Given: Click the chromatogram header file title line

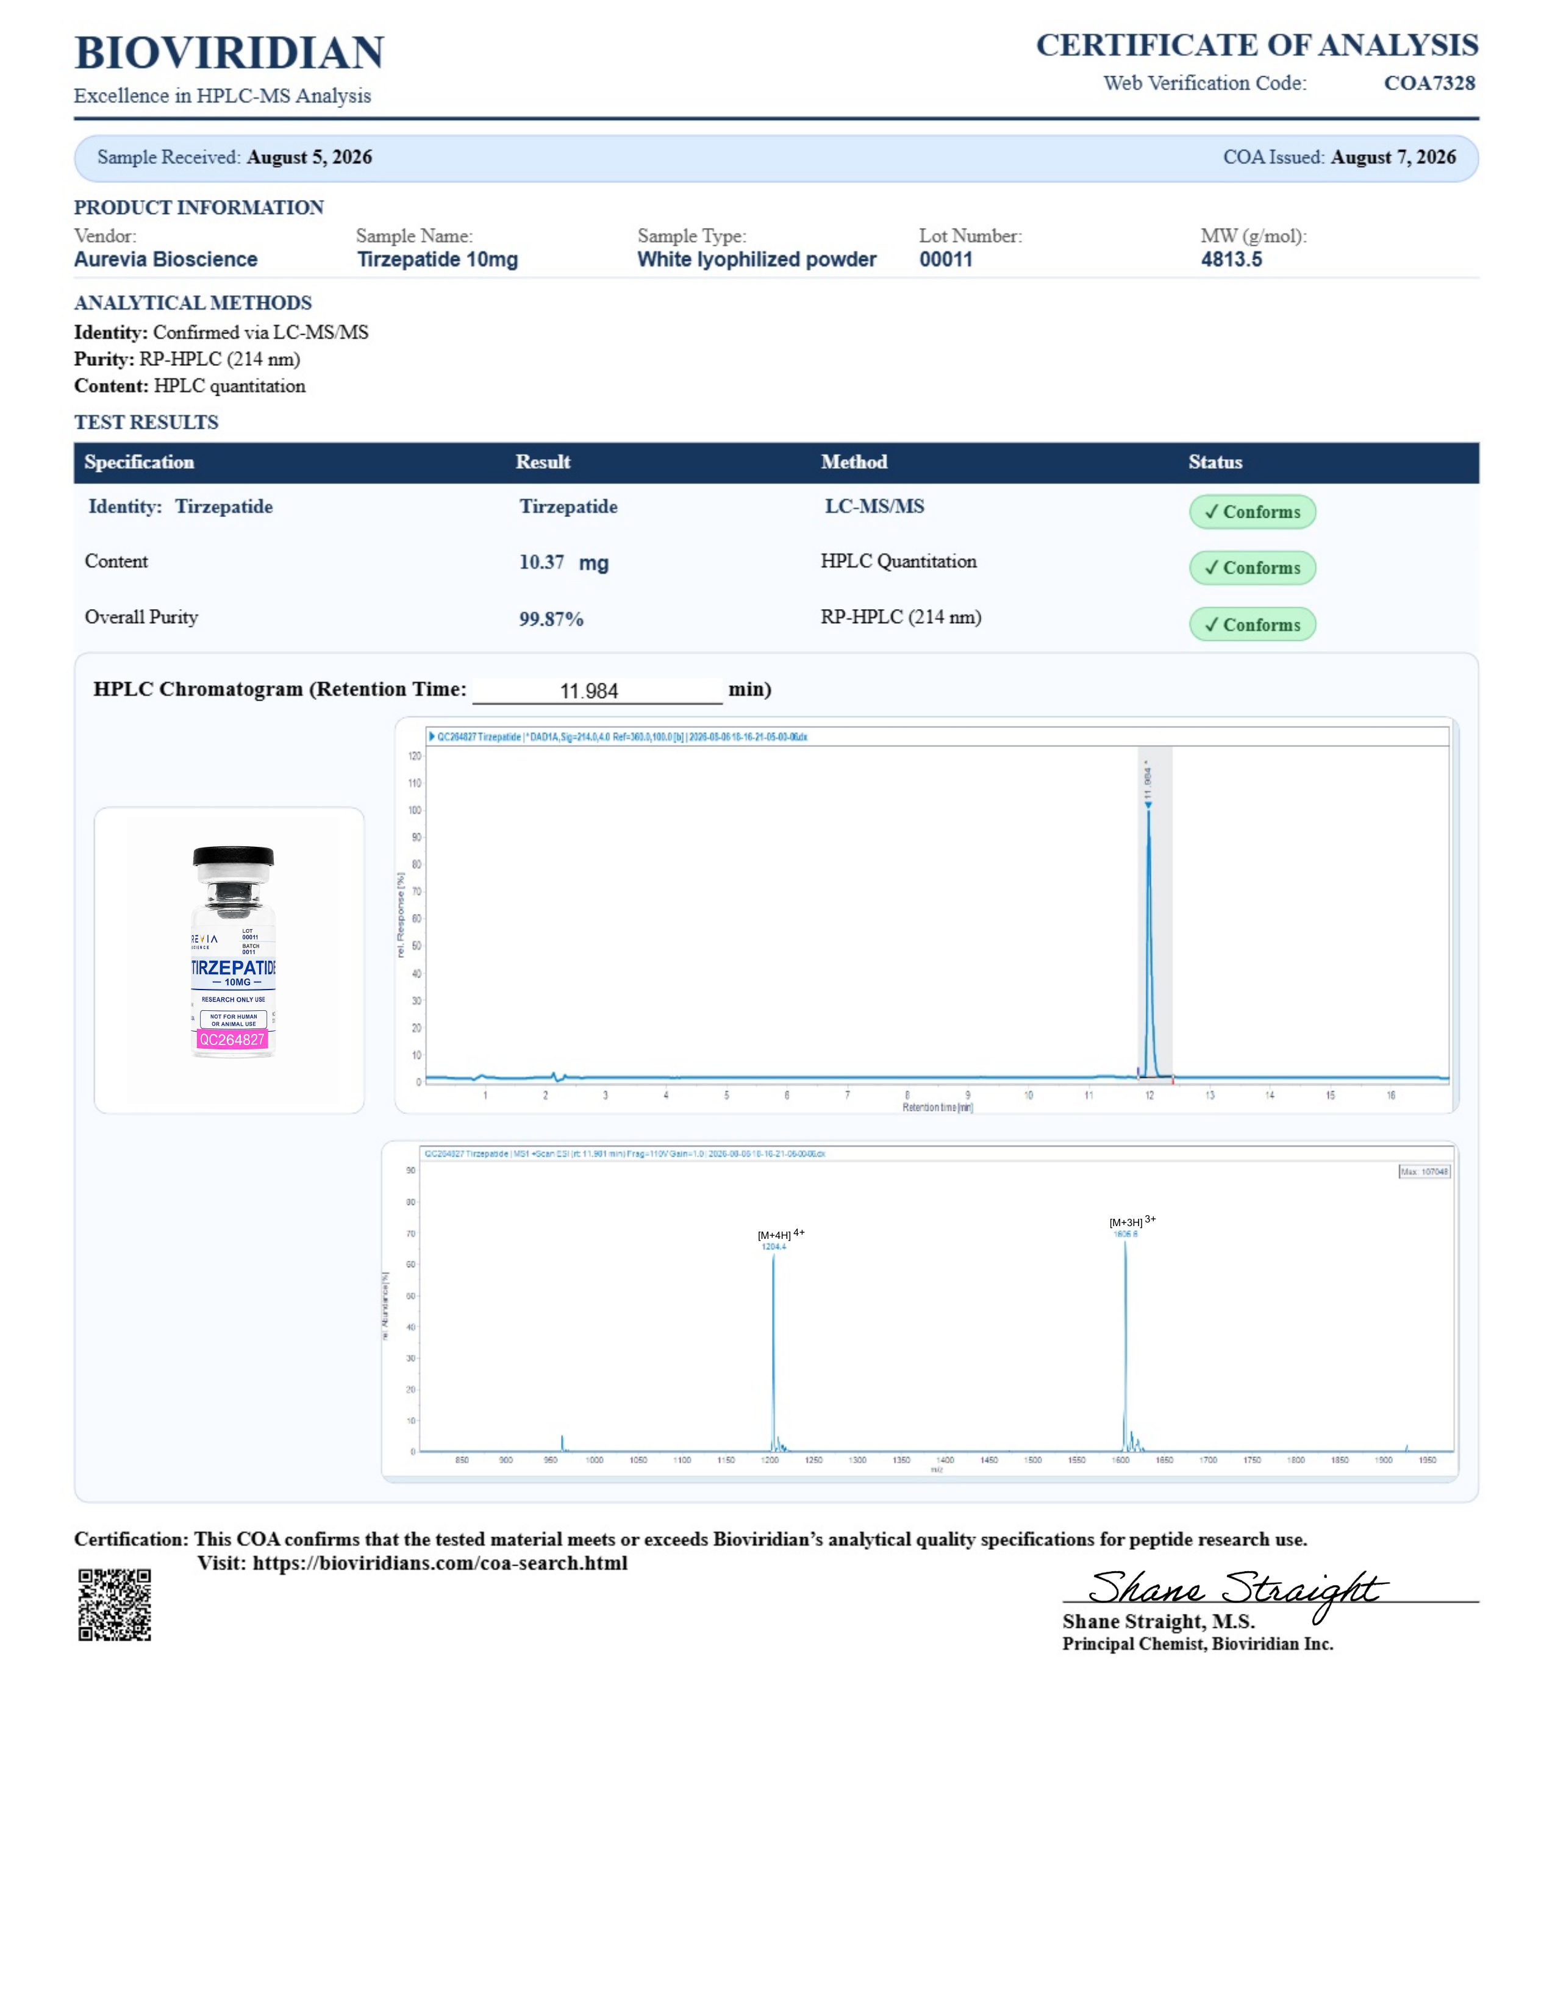Looking at the screenshot, I should coord(622,737).
